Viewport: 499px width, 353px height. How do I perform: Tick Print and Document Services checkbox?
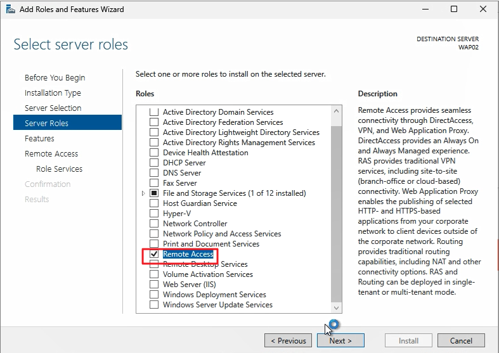click(x=154, y=244)
